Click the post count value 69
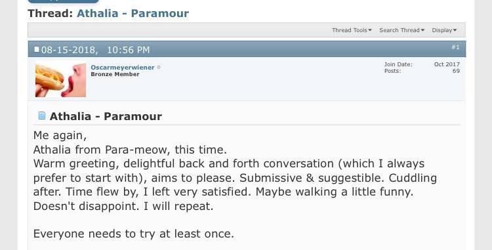The width and height of the screenshot is (492, 250). (x=456, y=71)
